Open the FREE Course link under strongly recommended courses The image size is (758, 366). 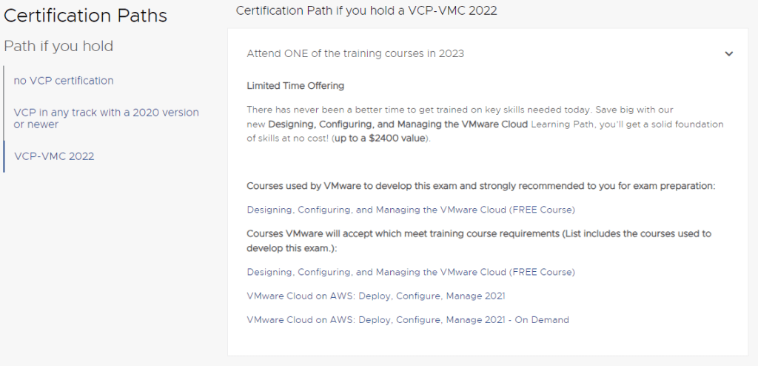pyautogui.click(x=410, y=210)
